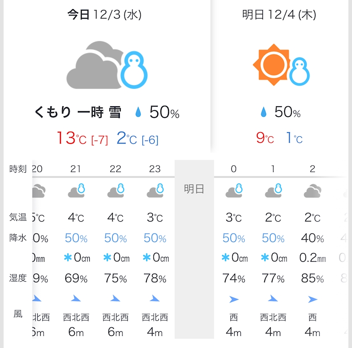Viewport: 352px width, 348px height.
Task: Select the 0 o'clock cloud-snow icon
Action: click(x=234, y=190)
